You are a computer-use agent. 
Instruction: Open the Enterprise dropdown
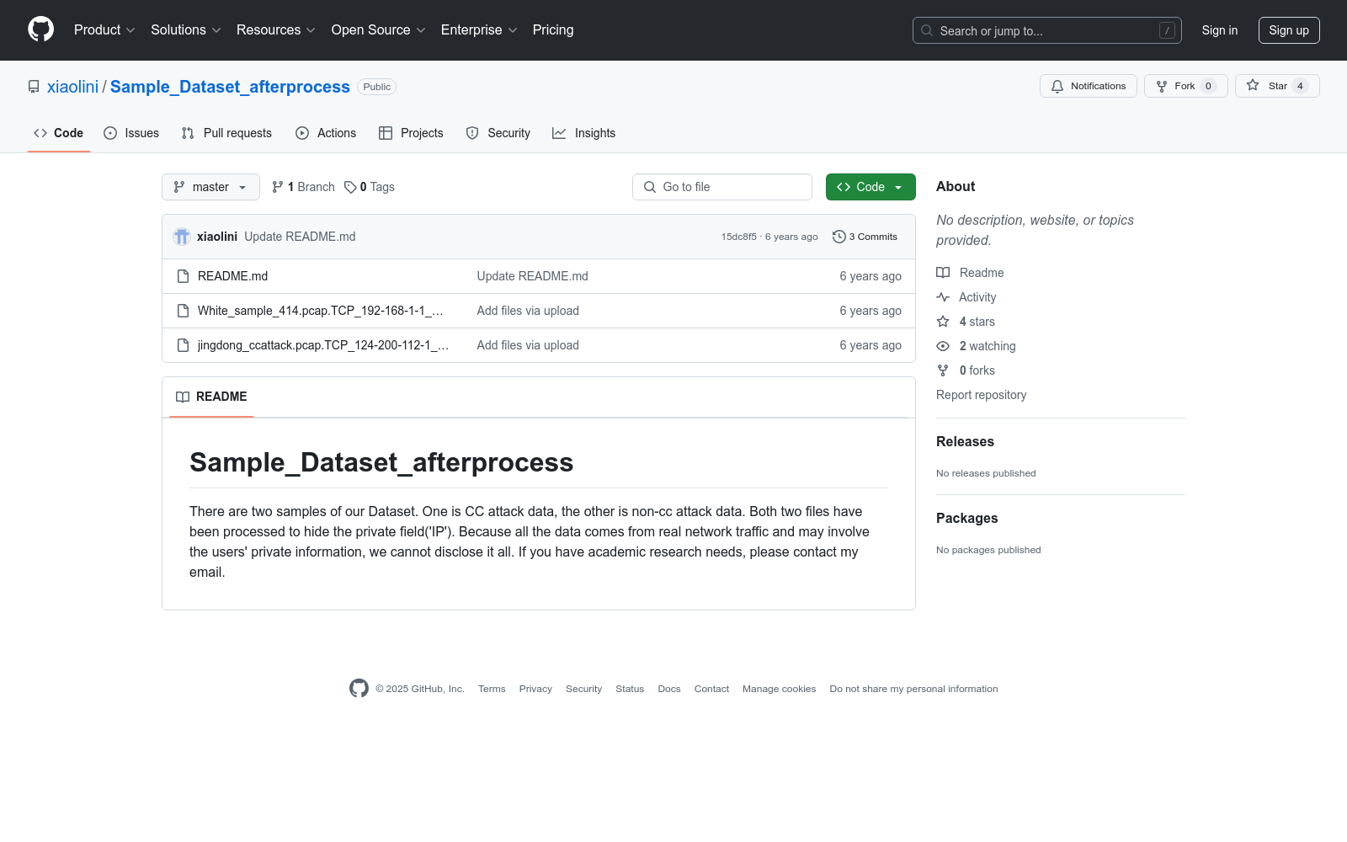pyautogui.click(x=479, y=30)
